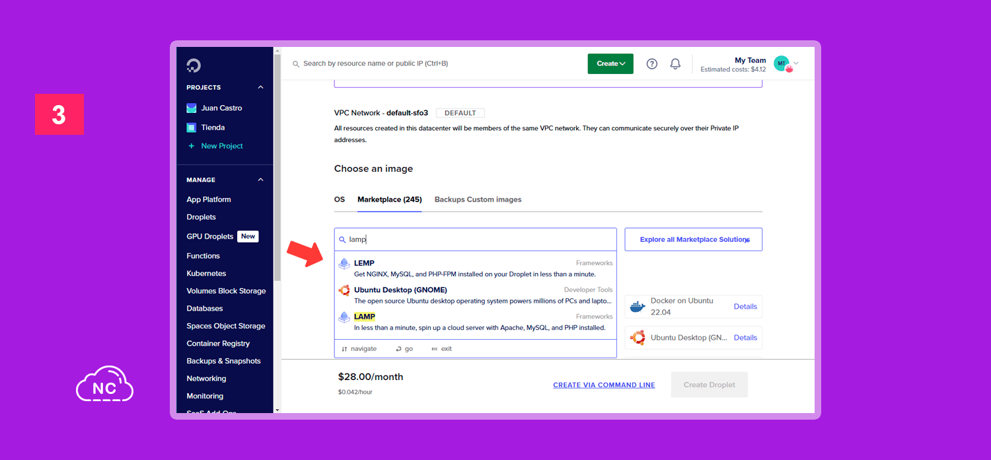Click CREATE VIA COMMAND LINE link
The height and width of the screenshot is (460, 991).
click(604, 385)
